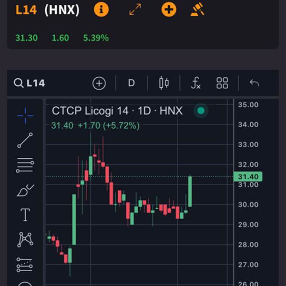Screen dimensions: 286x286
Task: Open indicators with the fx icon
Action: [196, 83]
